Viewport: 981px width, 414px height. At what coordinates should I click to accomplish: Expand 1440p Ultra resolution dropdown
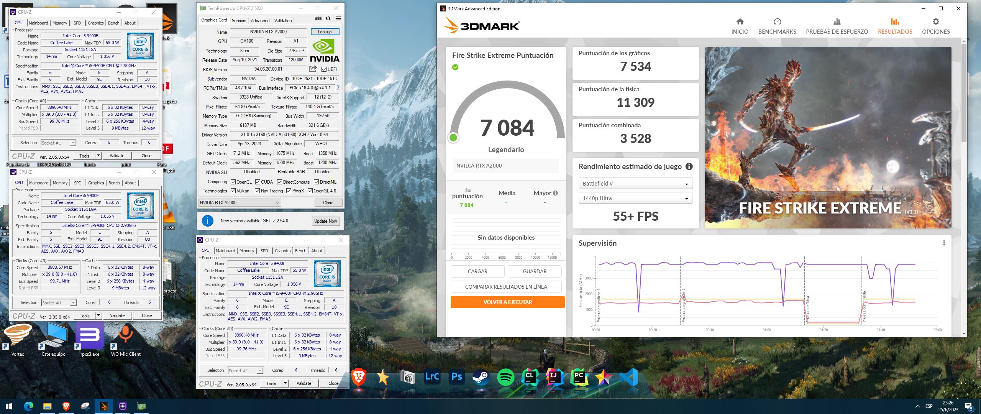[635, 198]
